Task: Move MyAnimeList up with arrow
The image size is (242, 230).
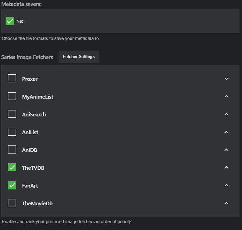Action: (226, 96)
